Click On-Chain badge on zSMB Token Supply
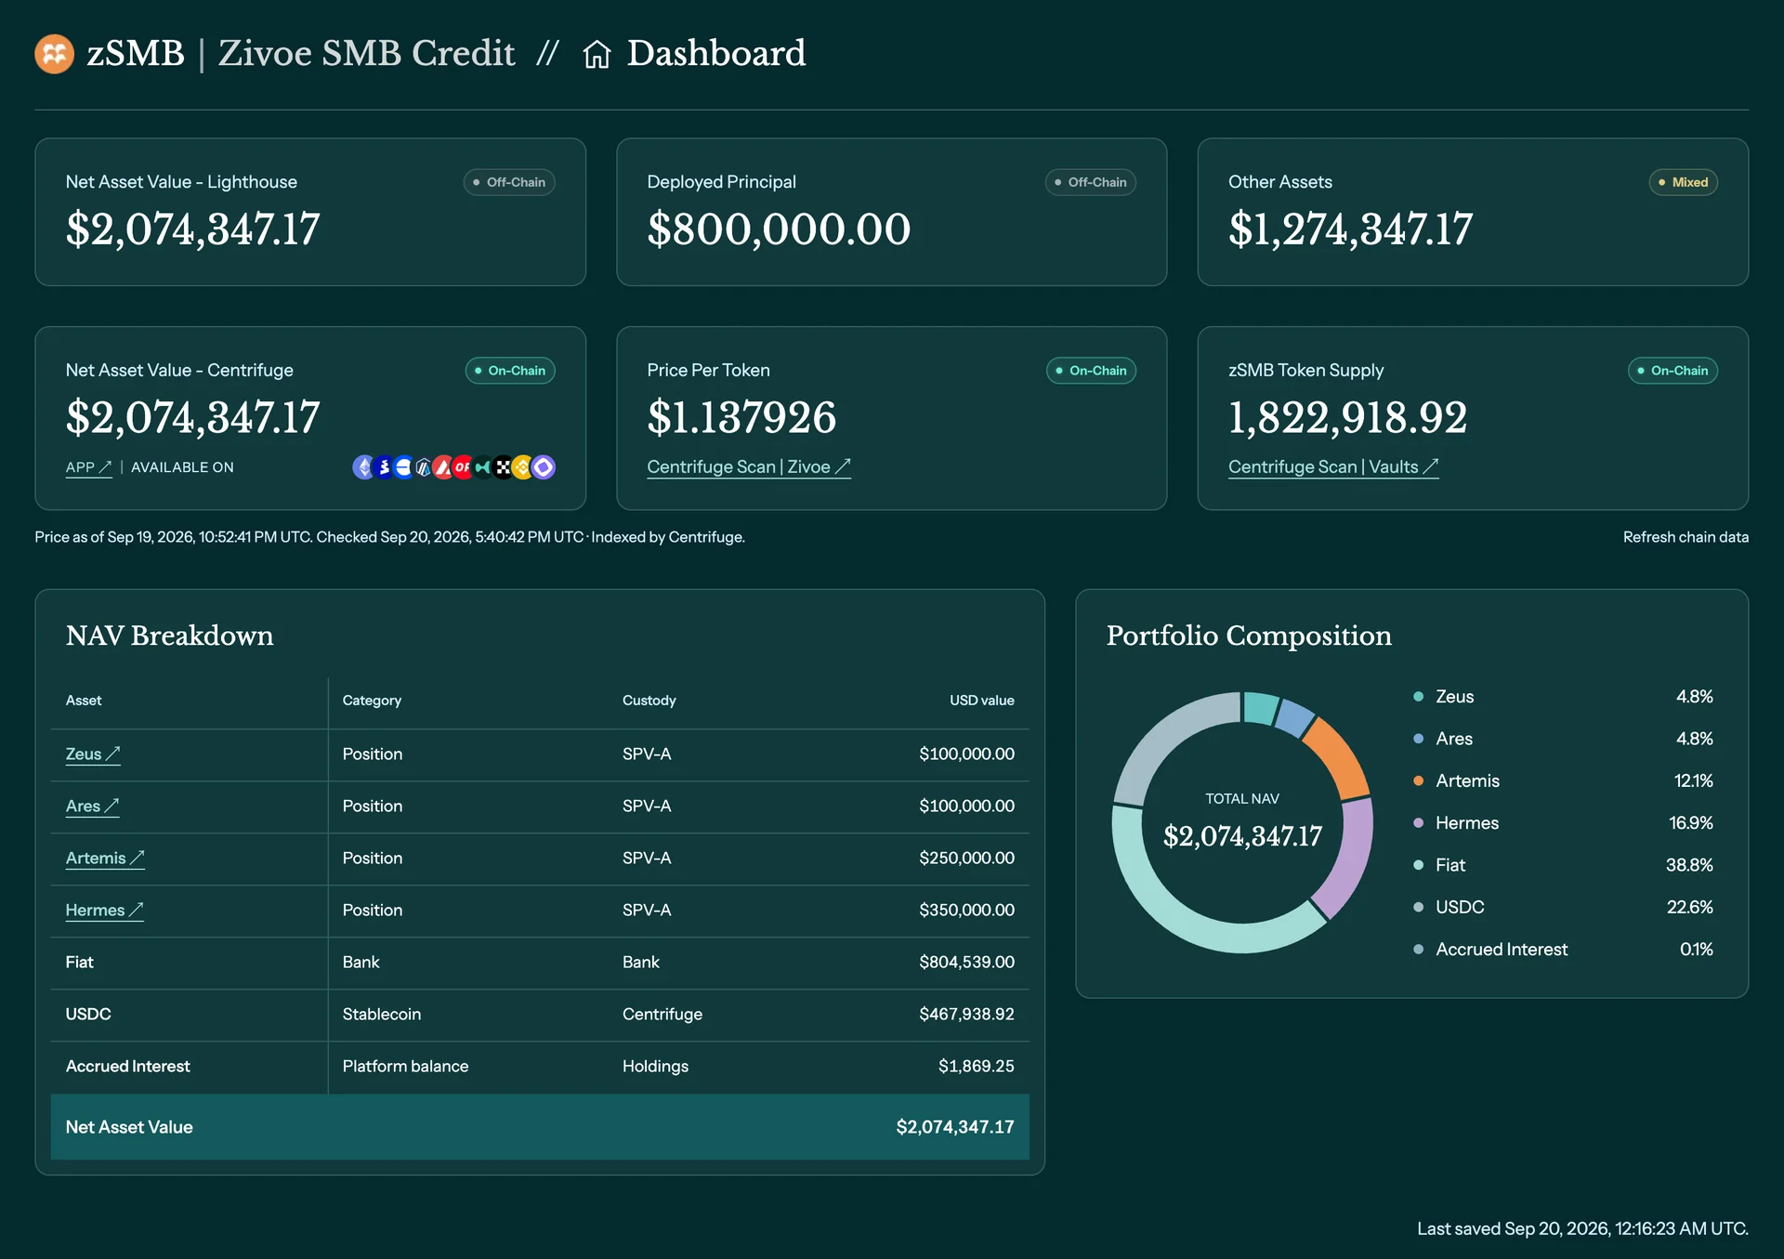Image resolution: width=1784 pixels, height=1259 pixels. 1672,371
